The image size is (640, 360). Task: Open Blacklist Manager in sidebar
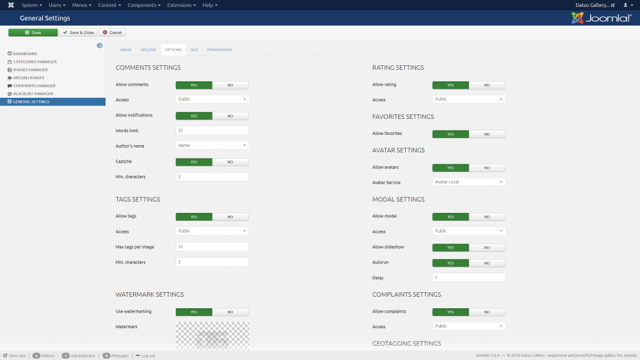33,93
